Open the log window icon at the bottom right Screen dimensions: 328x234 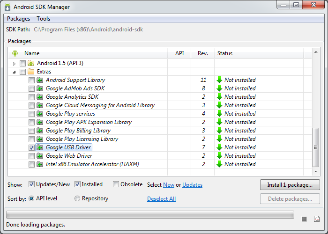coord(317,219)
